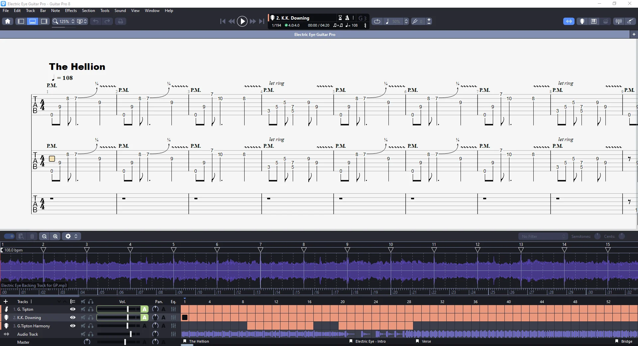Open audio track settings gear
This screenshot has height=346, width=638.
click(68, 236)
